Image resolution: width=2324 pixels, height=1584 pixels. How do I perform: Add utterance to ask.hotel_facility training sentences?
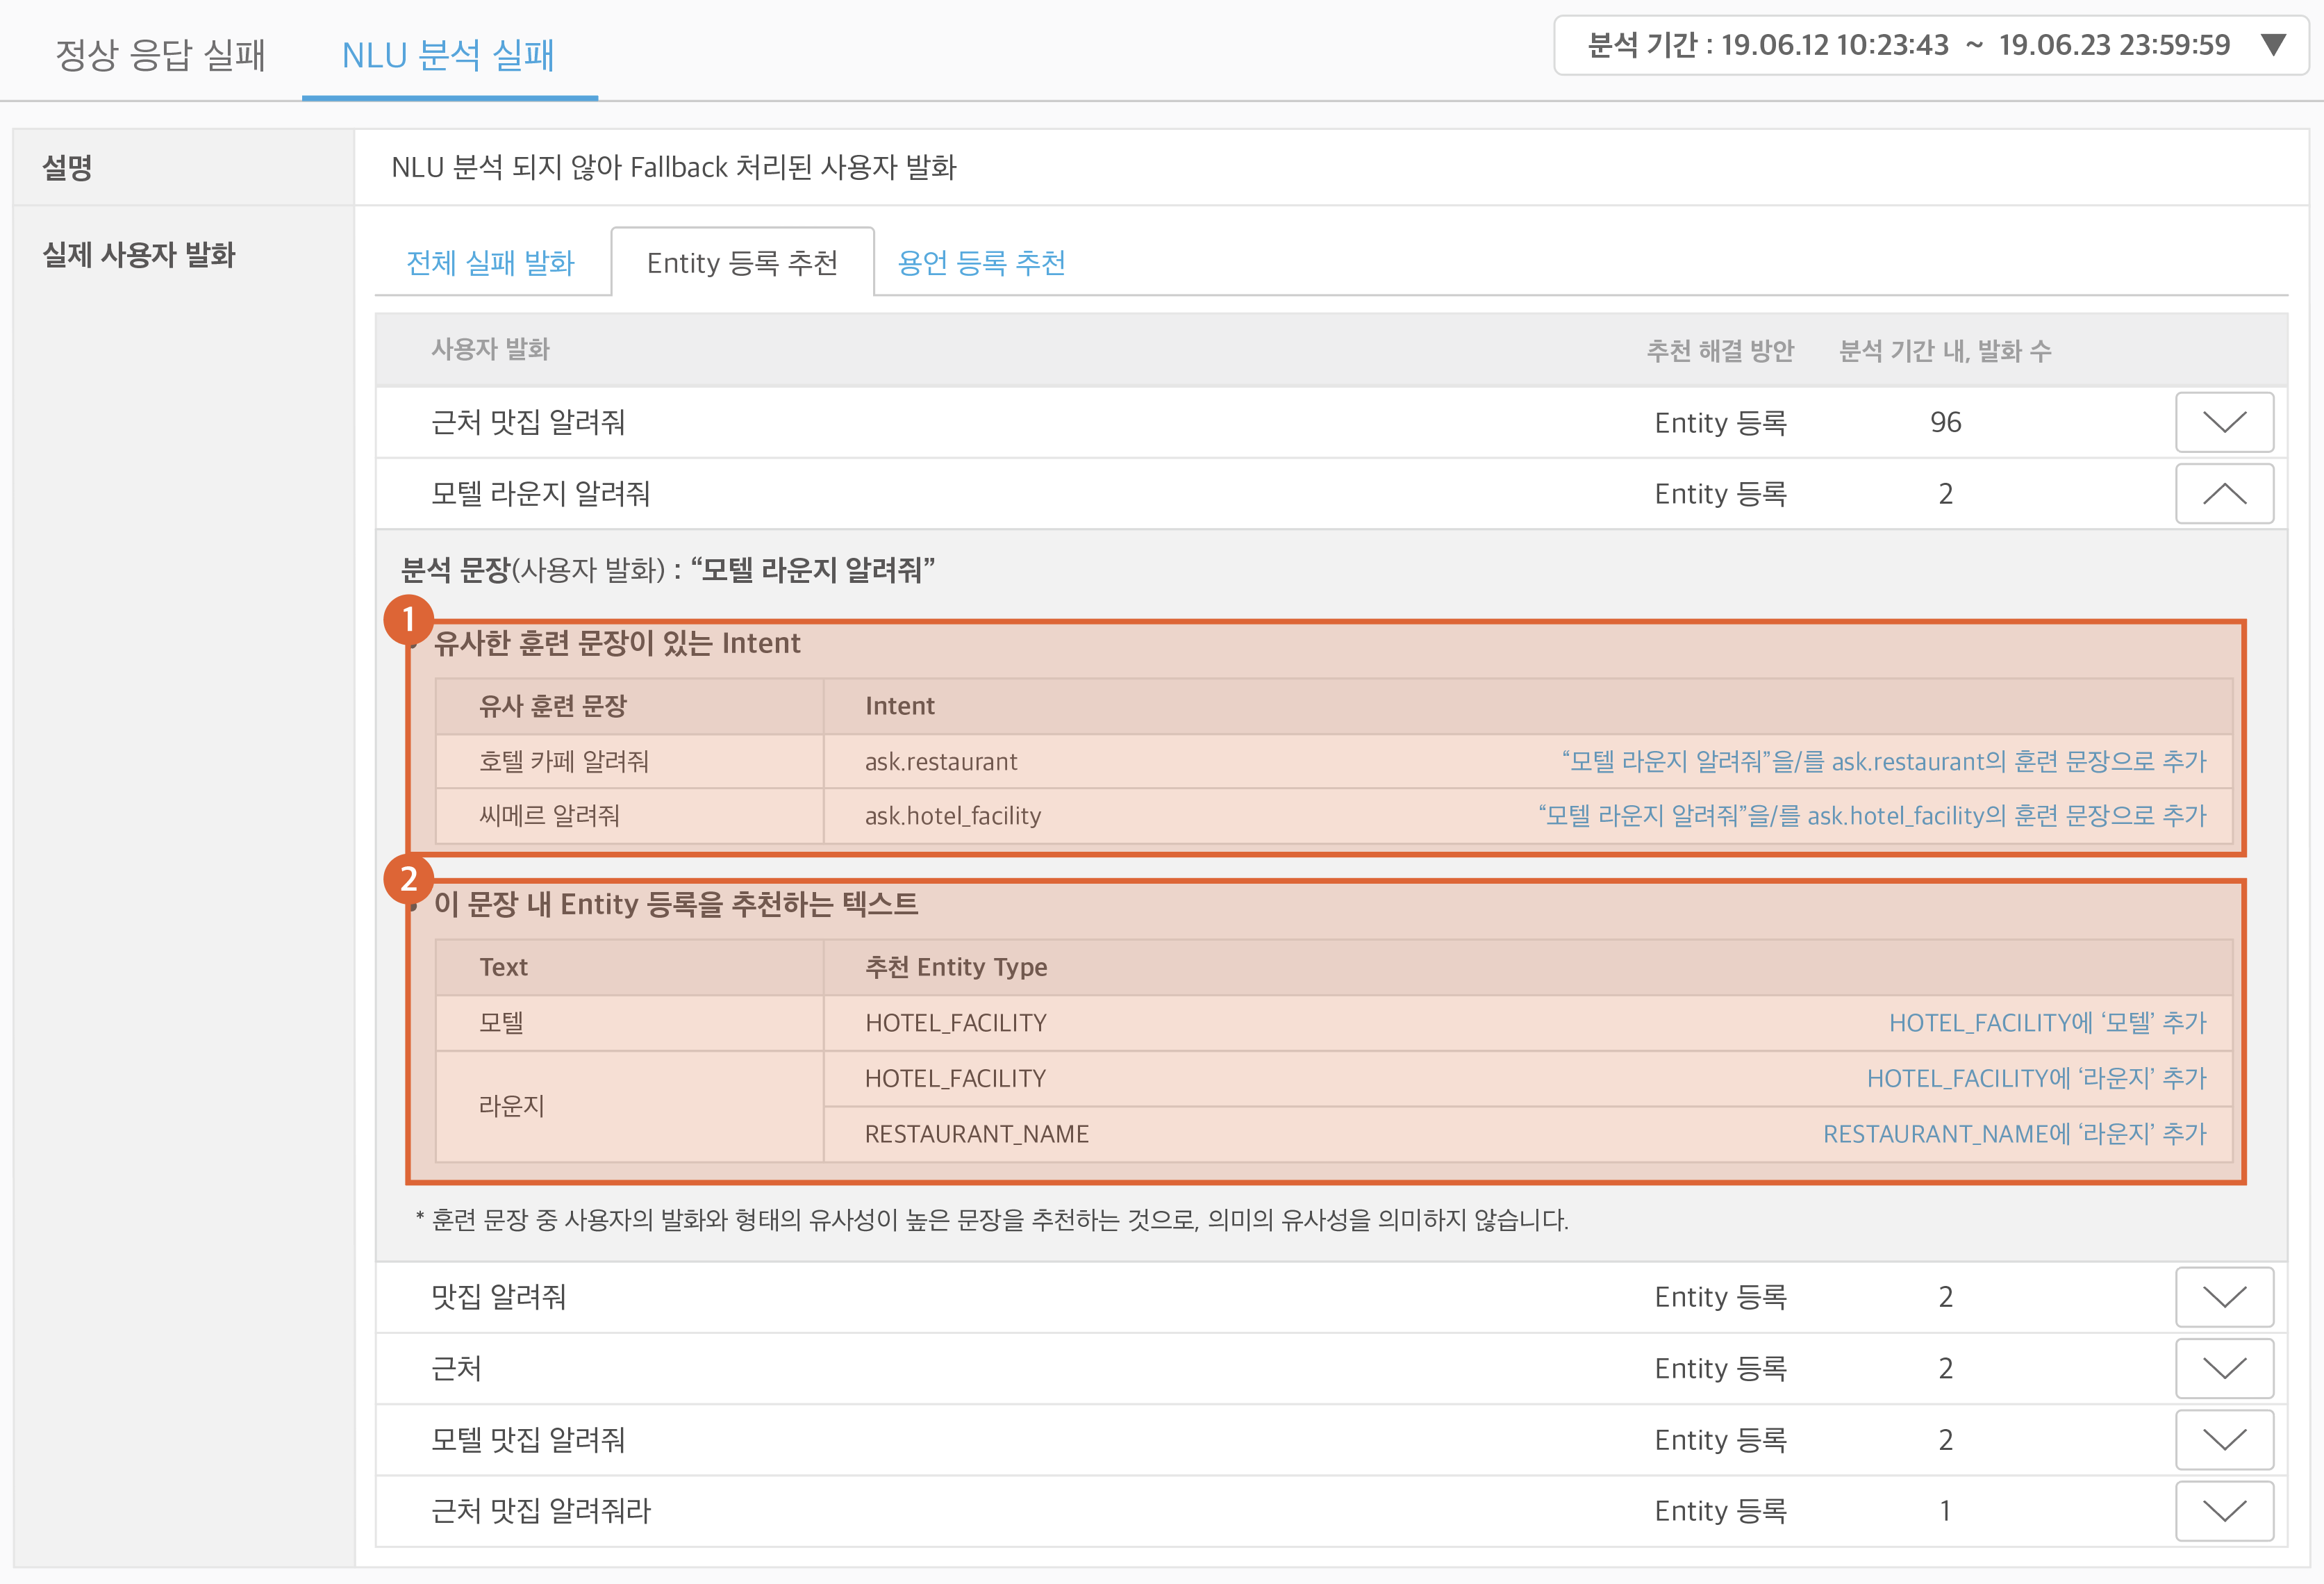1871,815
